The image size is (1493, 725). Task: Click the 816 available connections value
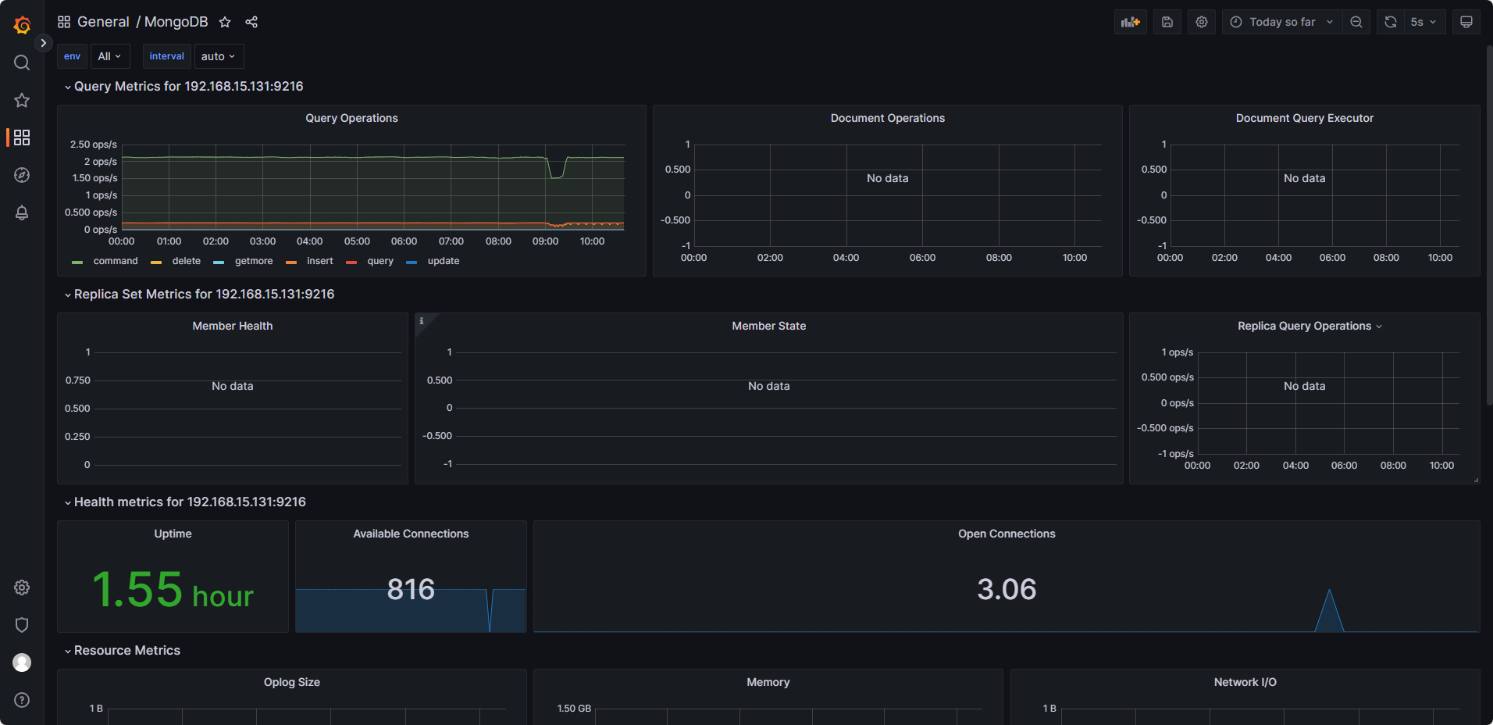tap(411, 589)
